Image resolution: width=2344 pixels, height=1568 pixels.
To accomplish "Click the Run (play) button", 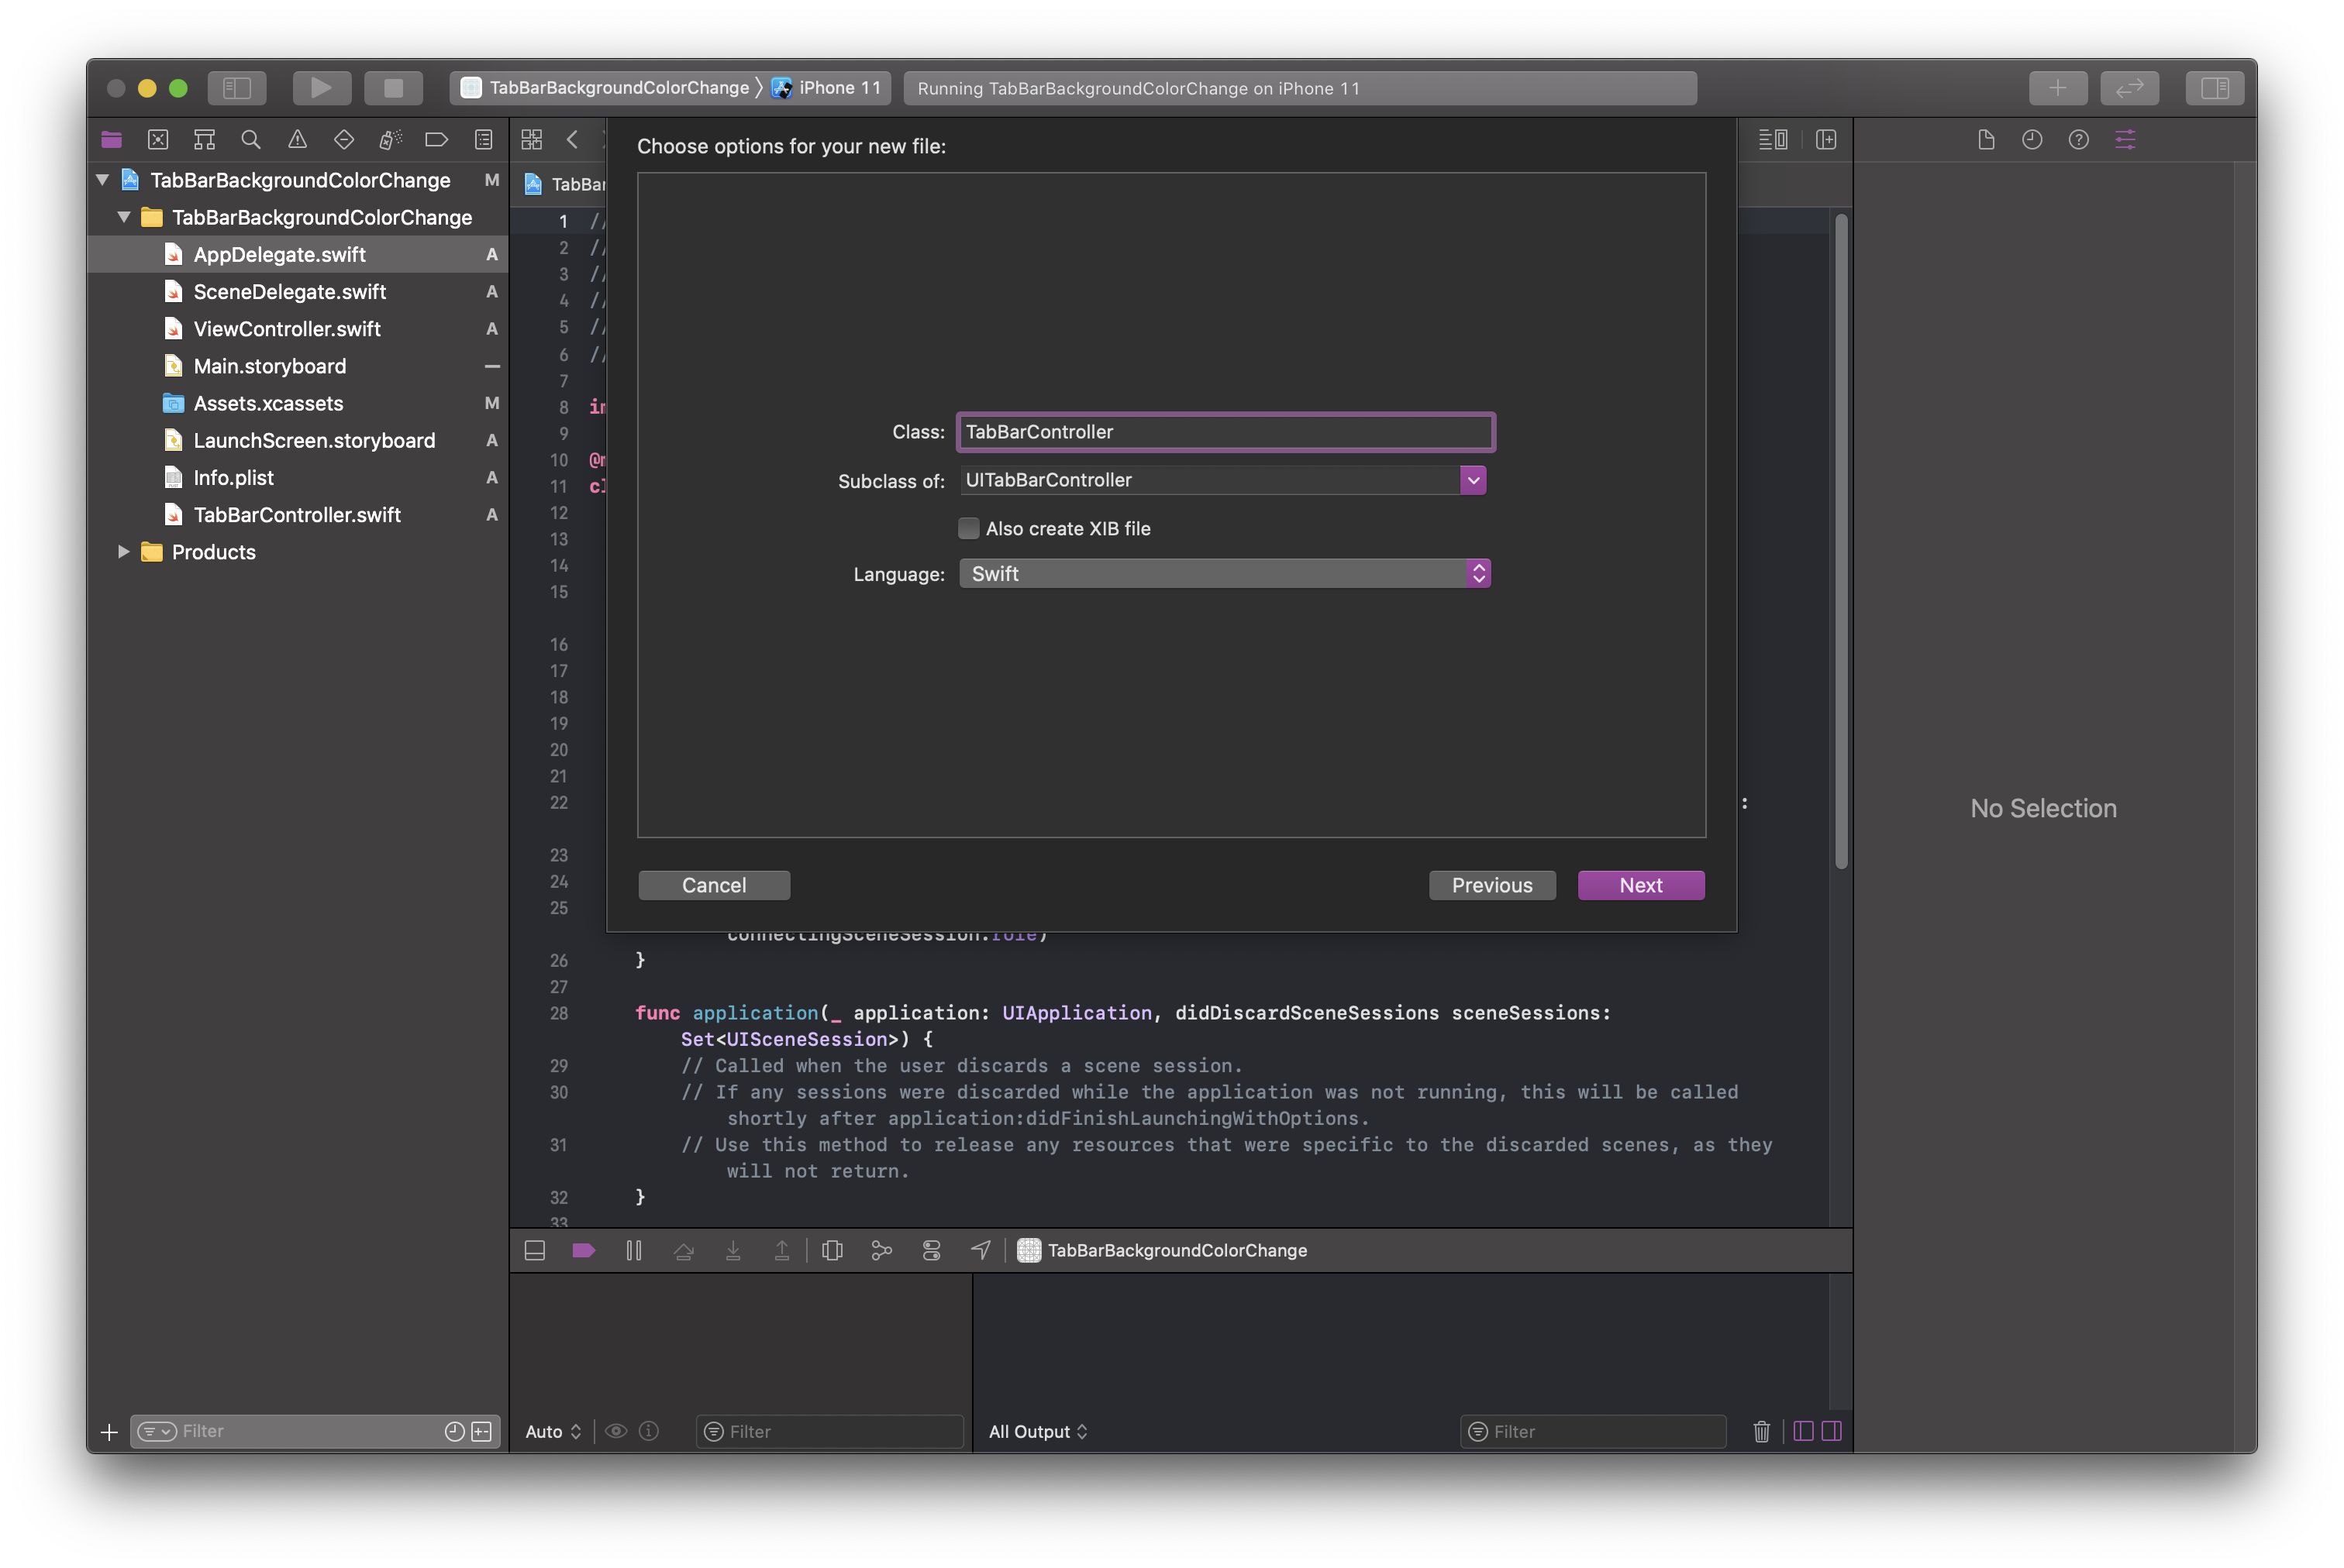I will (320, 88).
